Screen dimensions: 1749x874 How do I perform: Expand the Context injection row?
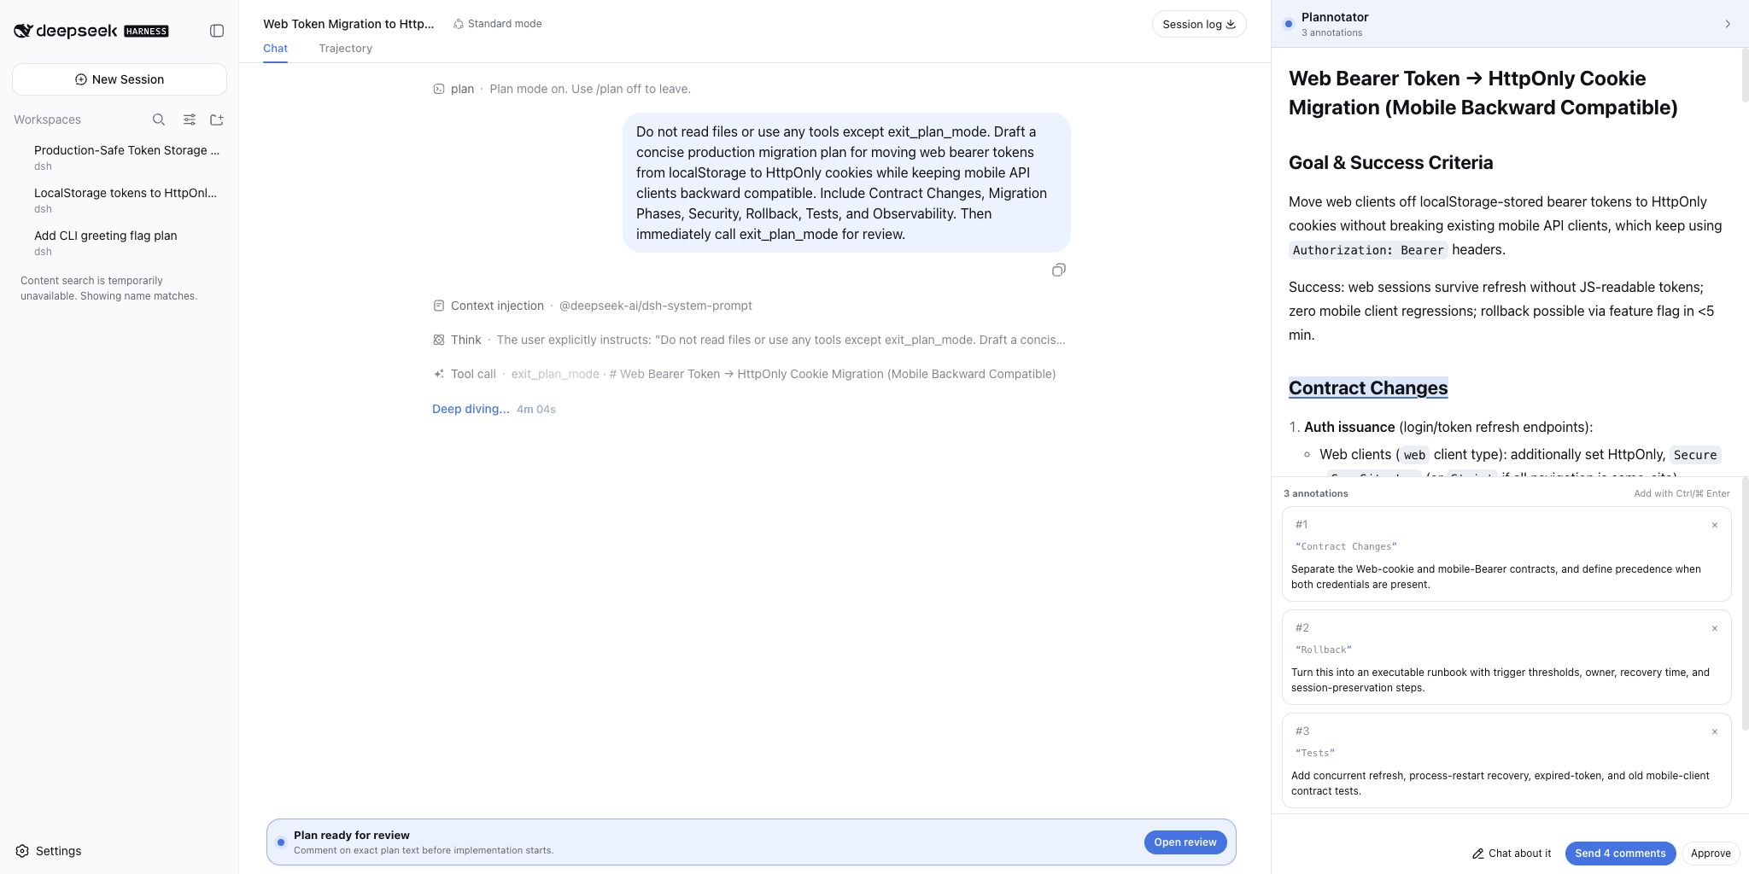pyautogui.click(x=593, y=306)
